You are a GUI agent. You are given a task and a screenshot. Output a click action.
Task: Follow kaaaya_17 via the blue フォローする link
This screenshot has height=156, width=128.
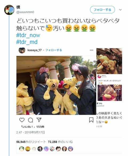pos(54,50)
